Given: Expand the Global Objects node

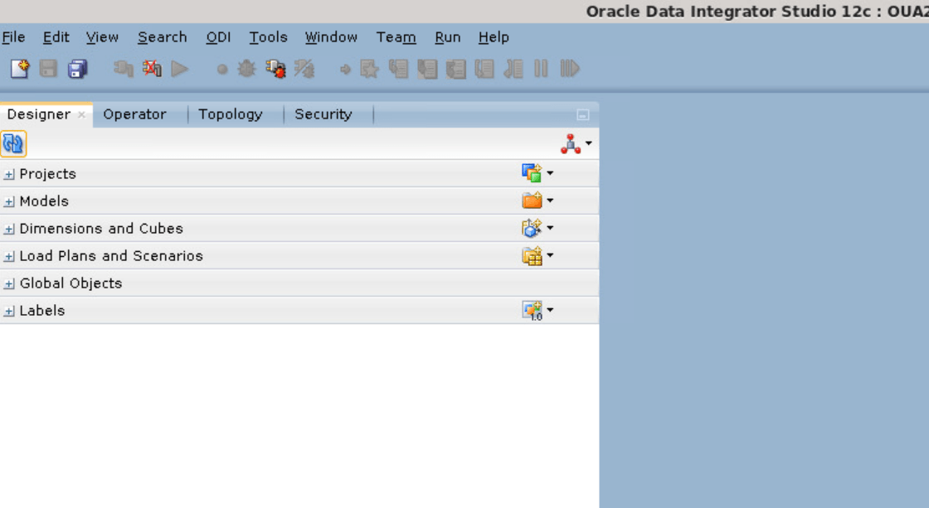Looking at the screenshot, I should click(8, 283).
